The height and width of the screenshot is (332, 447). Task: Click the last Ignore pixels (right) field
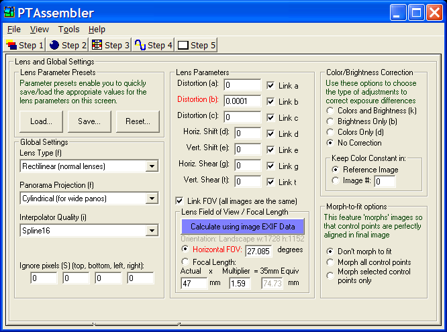point(140,278)
